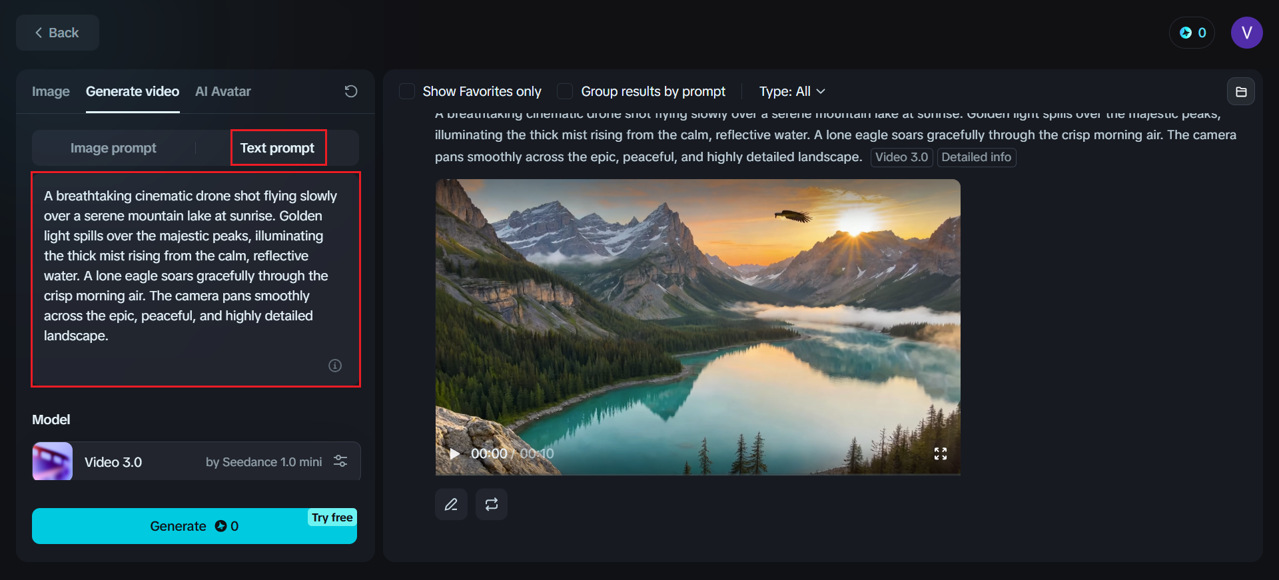The height and width of the screenshot is (580, 1279).
Task: Click the Generate button
Action: click(195, 526)
